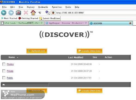Sort by the Last Modified column

tap(76, 57)
